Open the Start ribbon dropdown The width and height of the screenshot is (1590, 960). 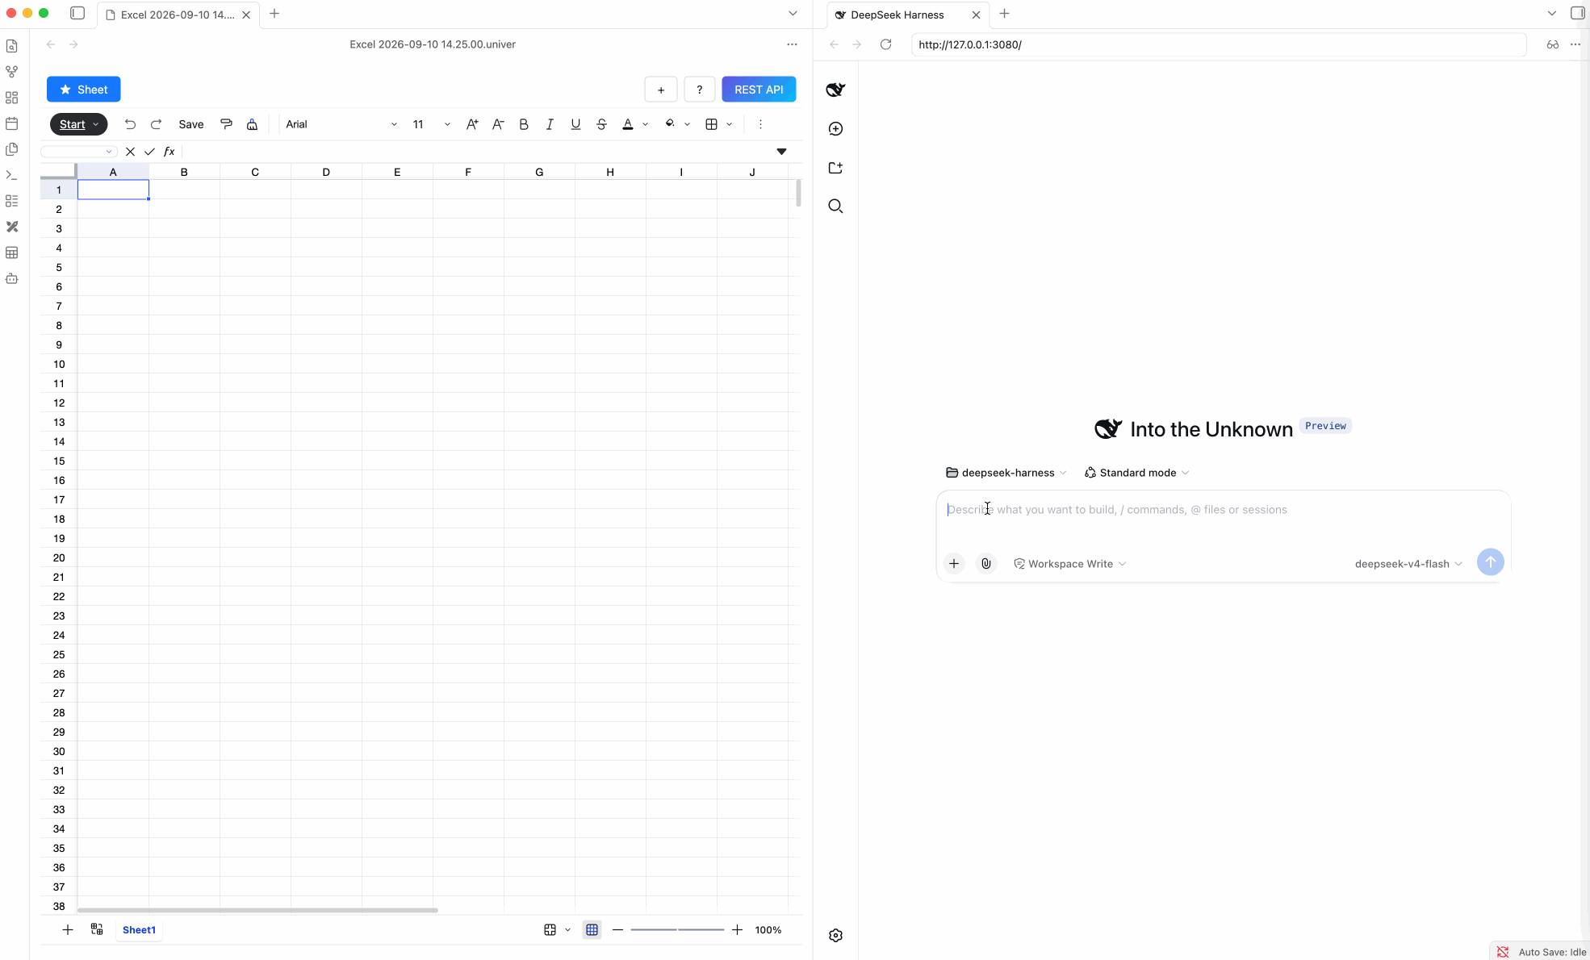79,124
